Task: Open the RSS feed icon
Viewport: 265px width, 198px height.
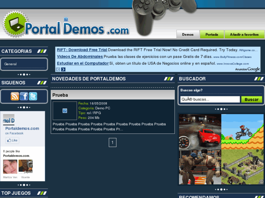Action: coord(15,96)
